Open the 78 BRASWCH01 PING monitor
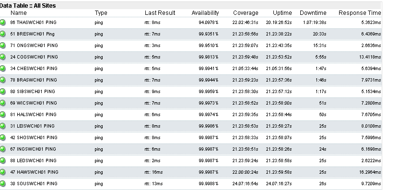Image resolution: width=412 pixels, height=190 pixels. [34, 80]
